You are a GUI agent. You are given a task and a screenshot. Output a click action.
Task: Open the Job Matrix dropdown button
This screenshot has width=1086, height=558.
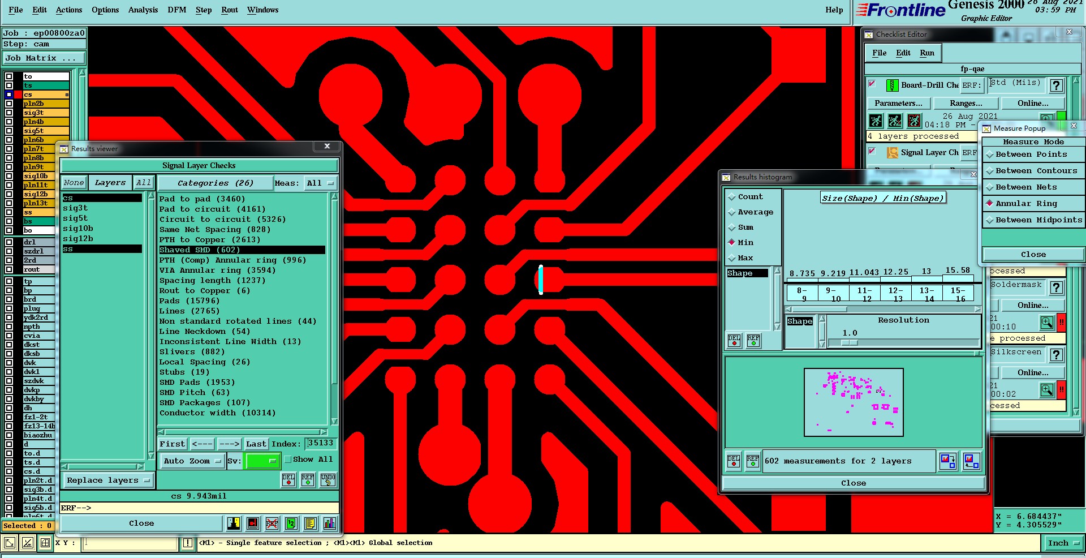[x=44, y=58]
